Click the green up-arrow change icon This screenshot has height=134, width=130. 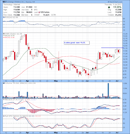click(109, 7)
